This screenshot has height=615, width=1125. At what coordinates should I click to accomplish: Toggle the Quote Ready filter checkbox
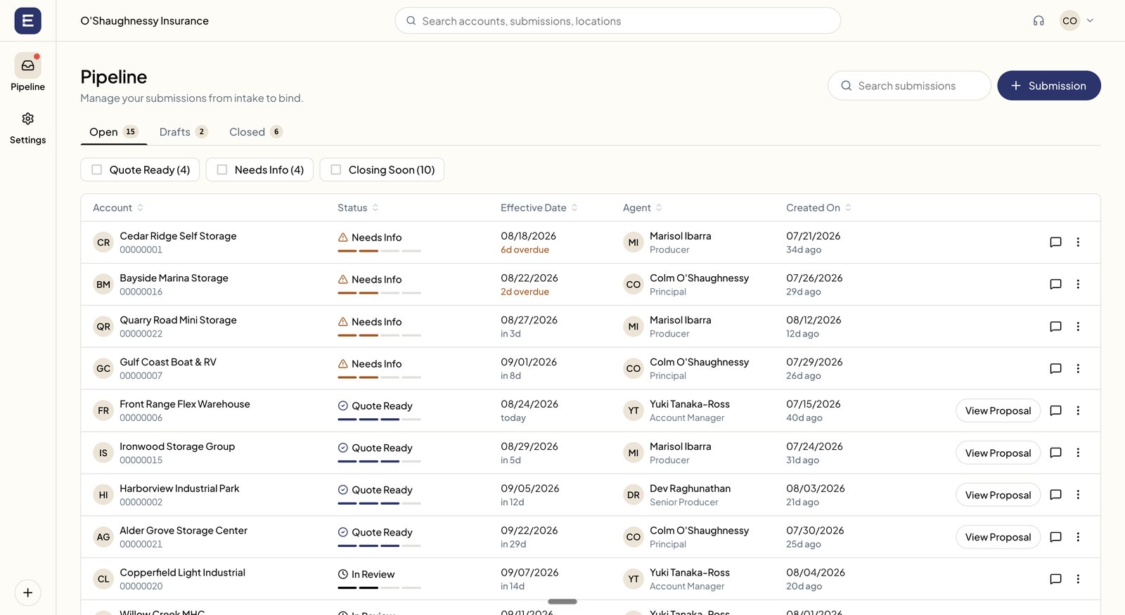[97, 170]
